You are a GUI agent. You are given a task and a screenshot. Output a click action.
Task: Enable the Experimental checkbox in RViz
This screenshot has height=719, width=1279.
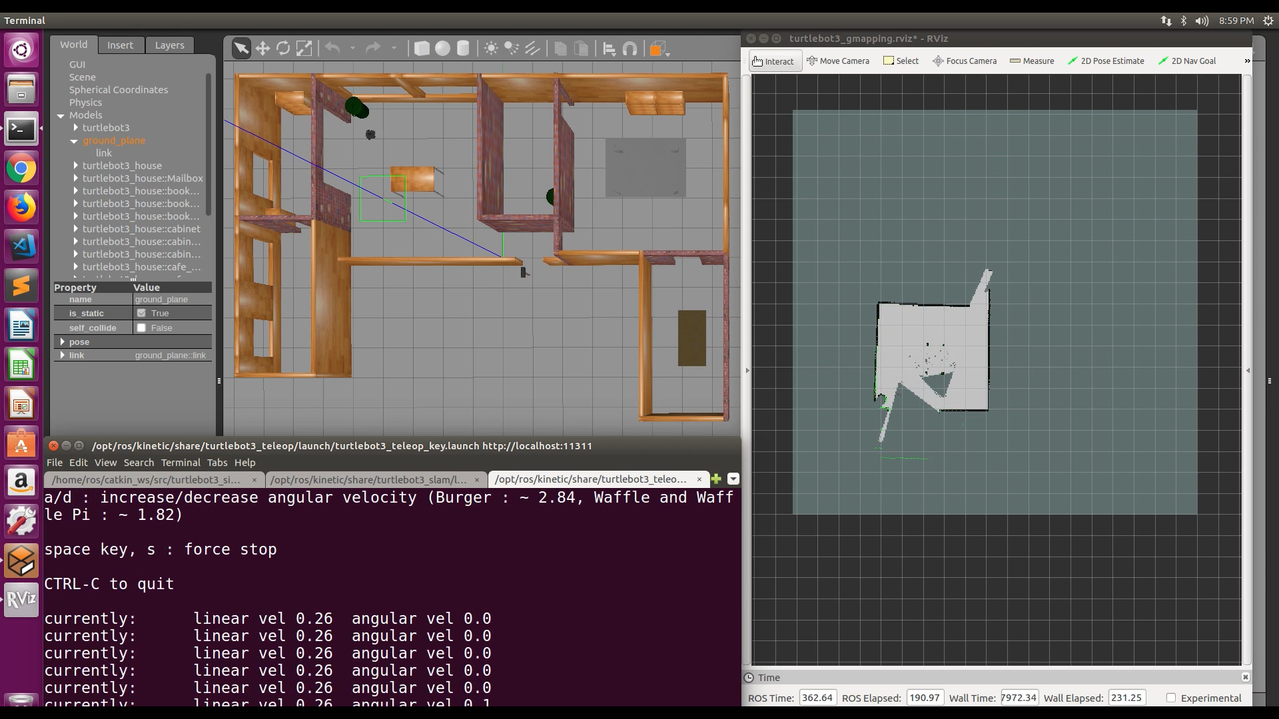(x=1171, y=698)
